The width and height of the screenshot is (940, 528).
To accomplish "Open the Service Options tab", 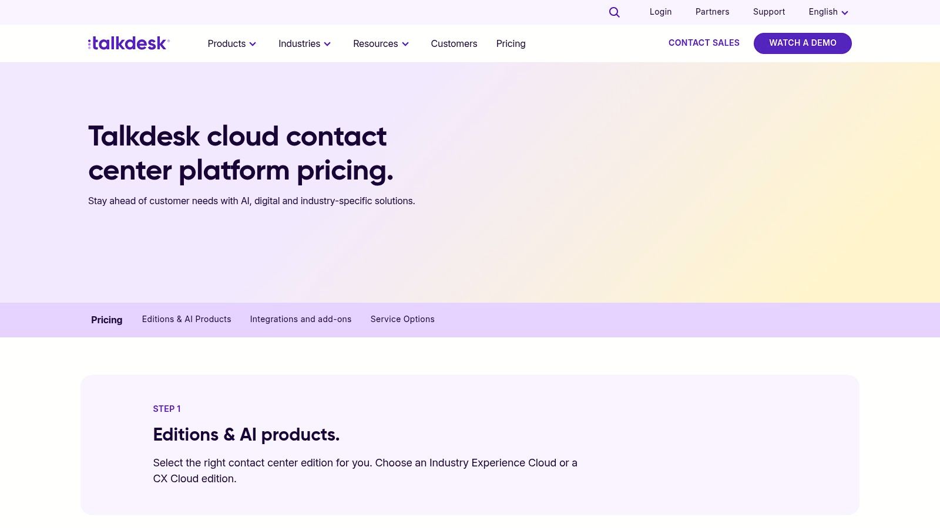I will pos(402,319).
